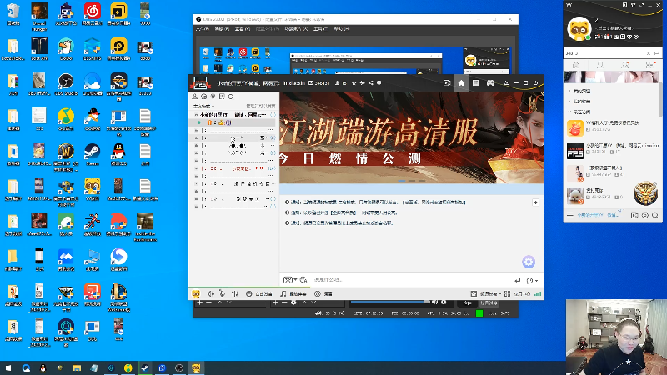Screen dimensions: 667x375
Task: Collapse the third group in YY main list
Action: click(x=569, y=112)
